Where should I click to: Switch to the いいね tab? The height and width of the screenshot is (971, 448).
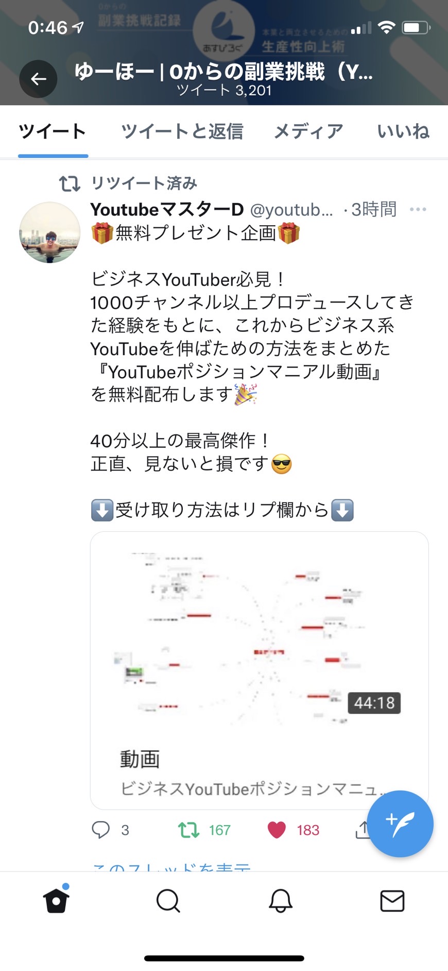[403, 131]
